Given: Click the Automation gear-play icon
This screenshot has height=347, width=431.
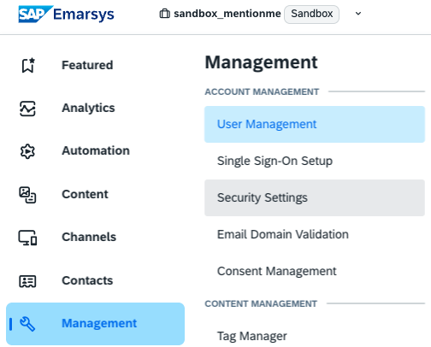Looking at the screenshot, I should [x=27, y=151].
